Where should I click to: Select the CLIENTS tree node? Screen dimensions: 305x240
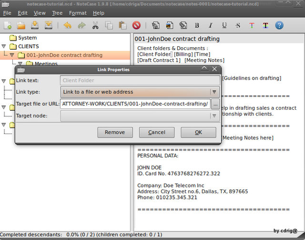[29, 46]
